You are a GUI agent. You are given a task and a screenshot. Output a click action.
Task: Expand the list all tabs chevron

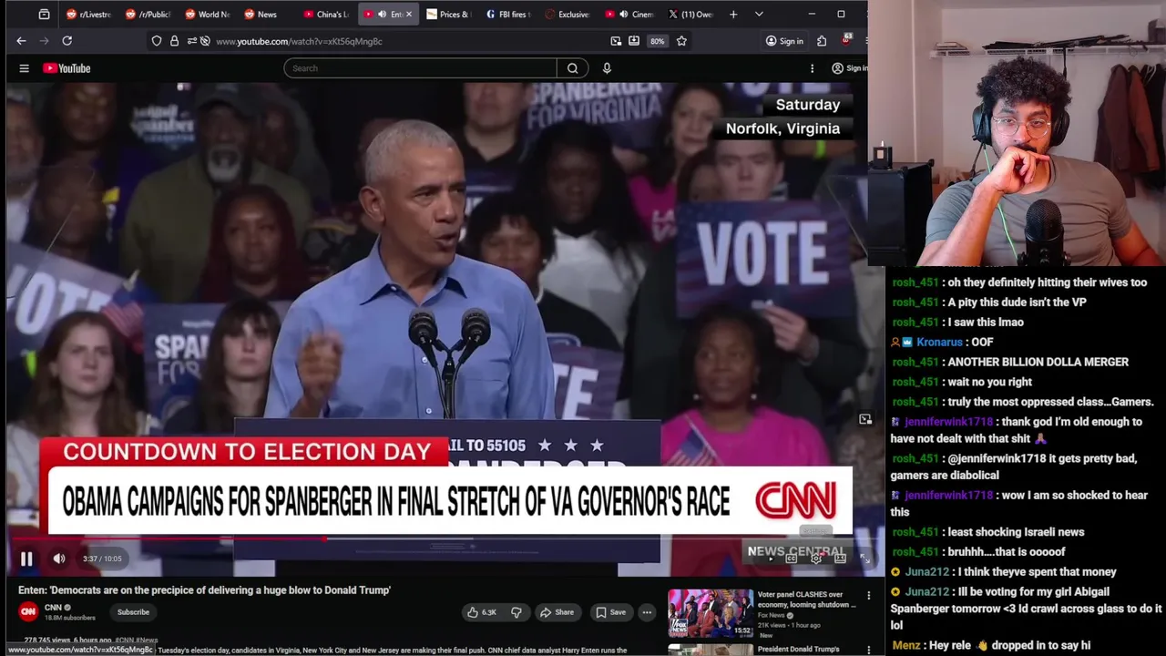tap(759, 15)
